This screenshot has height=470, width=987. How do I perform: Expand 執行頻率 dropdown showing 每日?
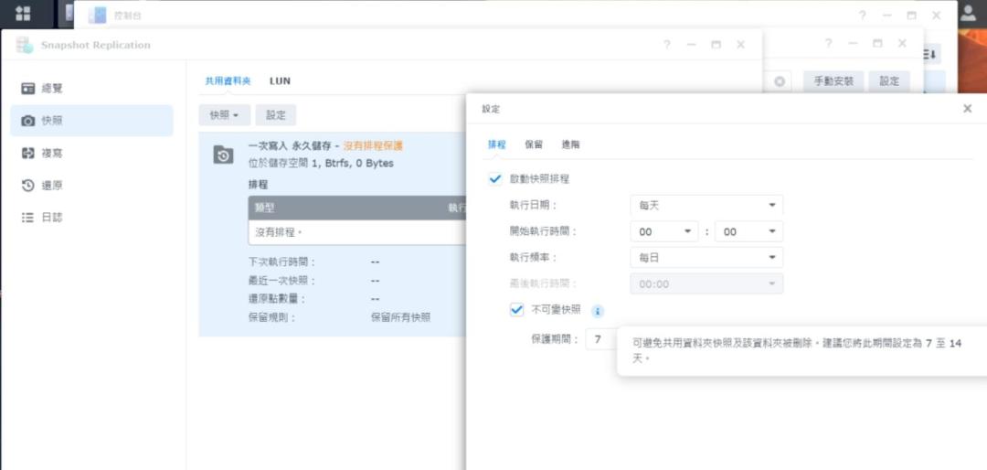(x=706, y=258)
